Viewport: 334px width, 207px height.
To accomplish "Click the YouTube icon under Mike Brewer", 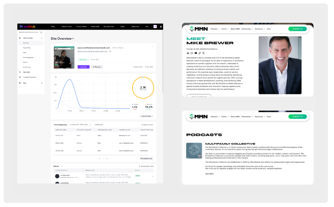I will (196, 53).
